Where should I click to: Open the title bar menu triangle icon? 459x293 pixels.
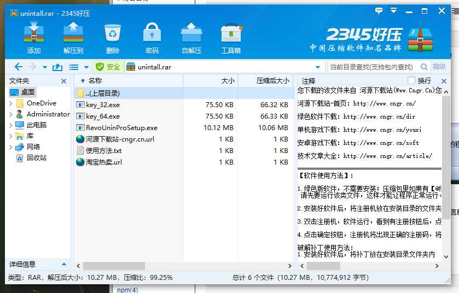tap(394, 11)
